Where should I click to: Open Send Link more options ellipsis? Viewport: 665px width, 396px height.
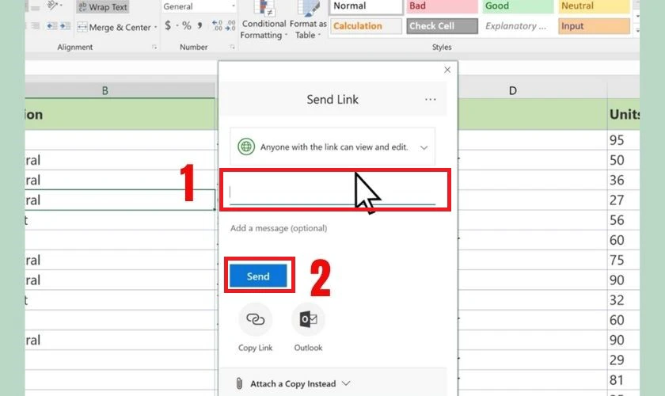coord(431,99)
